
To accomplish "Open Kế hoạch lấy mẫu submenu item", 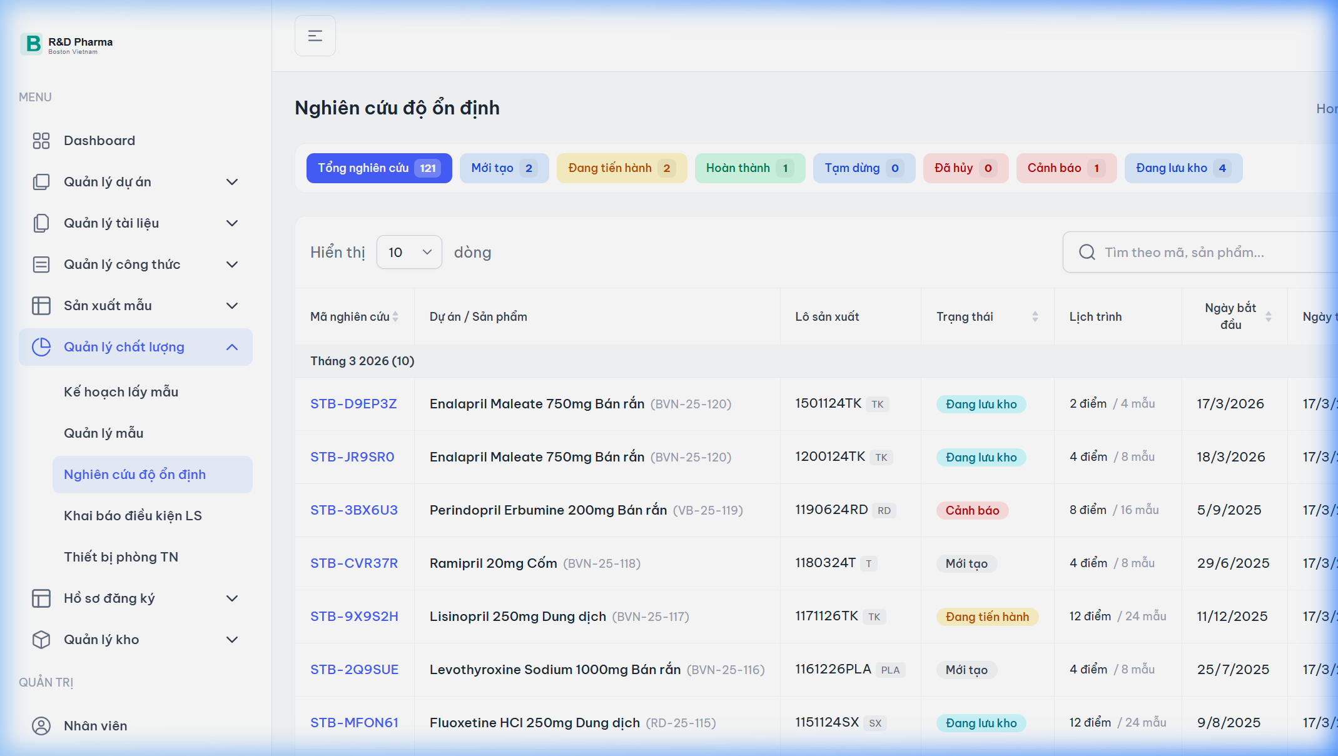I will coord(121,392).
